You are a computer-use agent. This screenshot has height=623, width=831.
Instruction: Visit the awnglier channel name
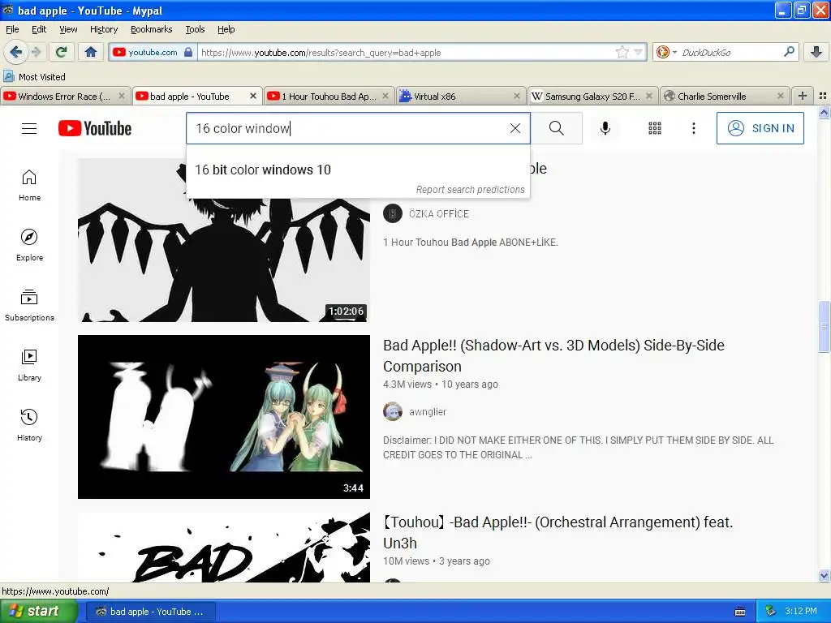point(428,412)
